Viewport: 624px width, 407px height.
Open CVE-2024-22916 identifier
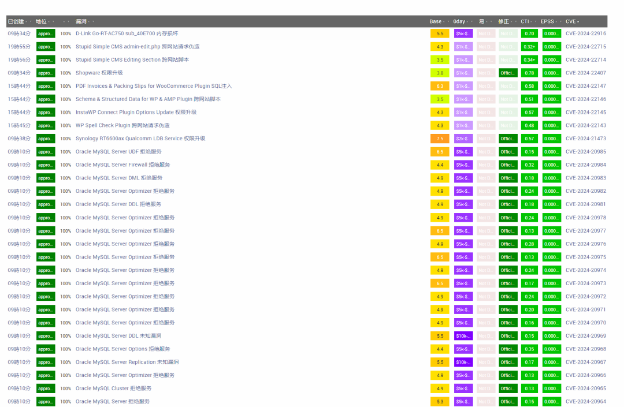pos(586,33)
